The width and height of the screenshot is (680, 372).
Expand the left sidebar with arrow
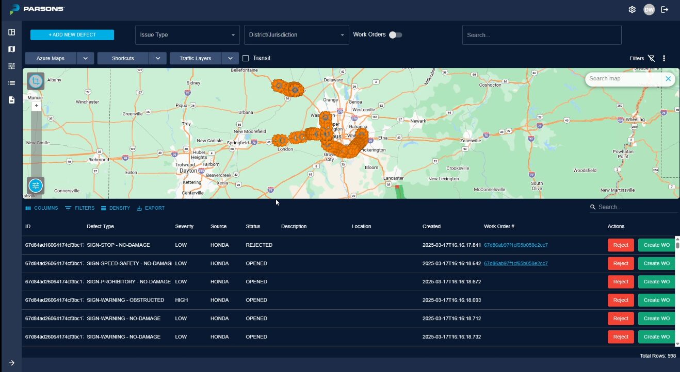click(x=11, y=363)
